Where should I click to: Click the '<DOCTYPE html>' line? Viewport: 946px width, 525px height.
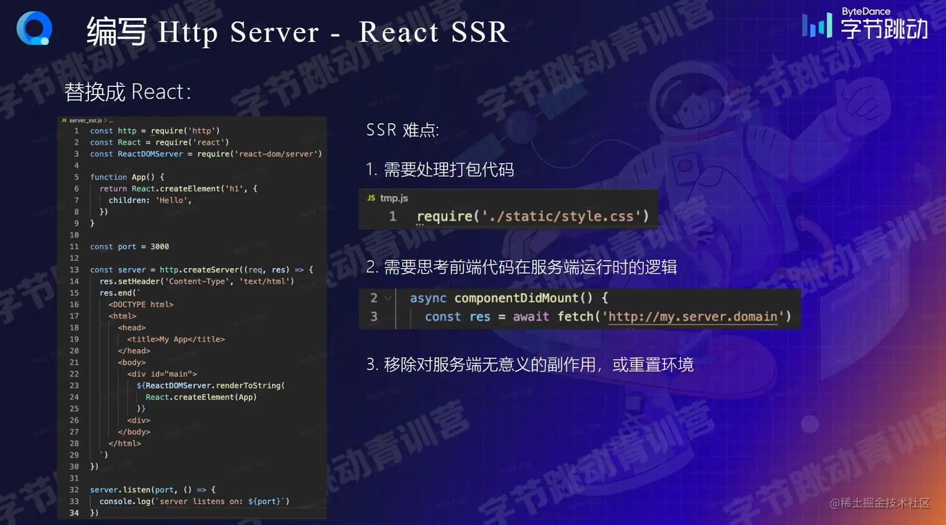tap(141, 304)
